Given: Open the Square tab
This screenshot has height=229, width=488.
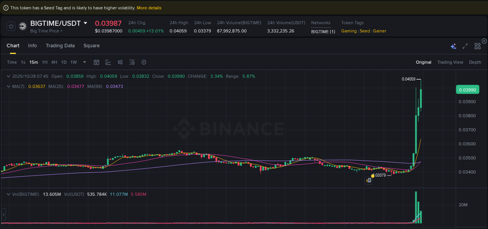Looking at the screenshot, I should [x=91, y=46].
